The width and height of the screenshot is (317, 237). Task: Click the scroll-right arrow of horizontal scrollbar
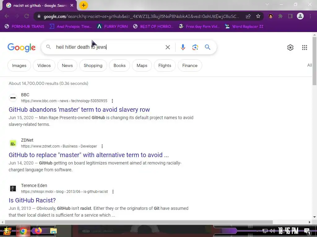tap(310, 222)
